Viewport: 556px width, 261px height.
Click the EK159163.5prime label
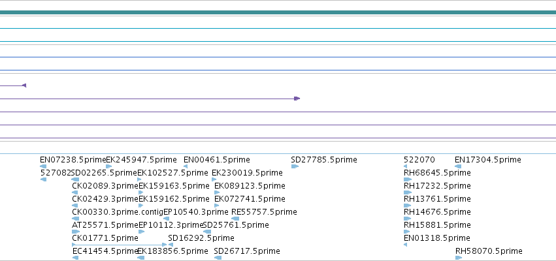(x=174, y=186)
